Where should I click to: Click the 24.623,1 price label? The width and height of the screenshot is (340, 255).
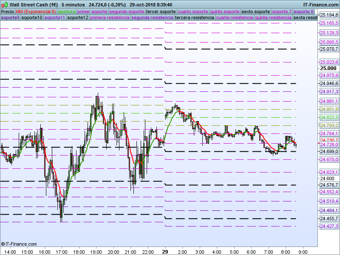click(x=329, y=173)
